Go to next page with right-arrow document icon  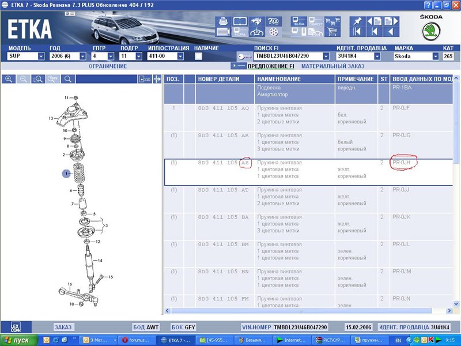[x=391, y=21]
